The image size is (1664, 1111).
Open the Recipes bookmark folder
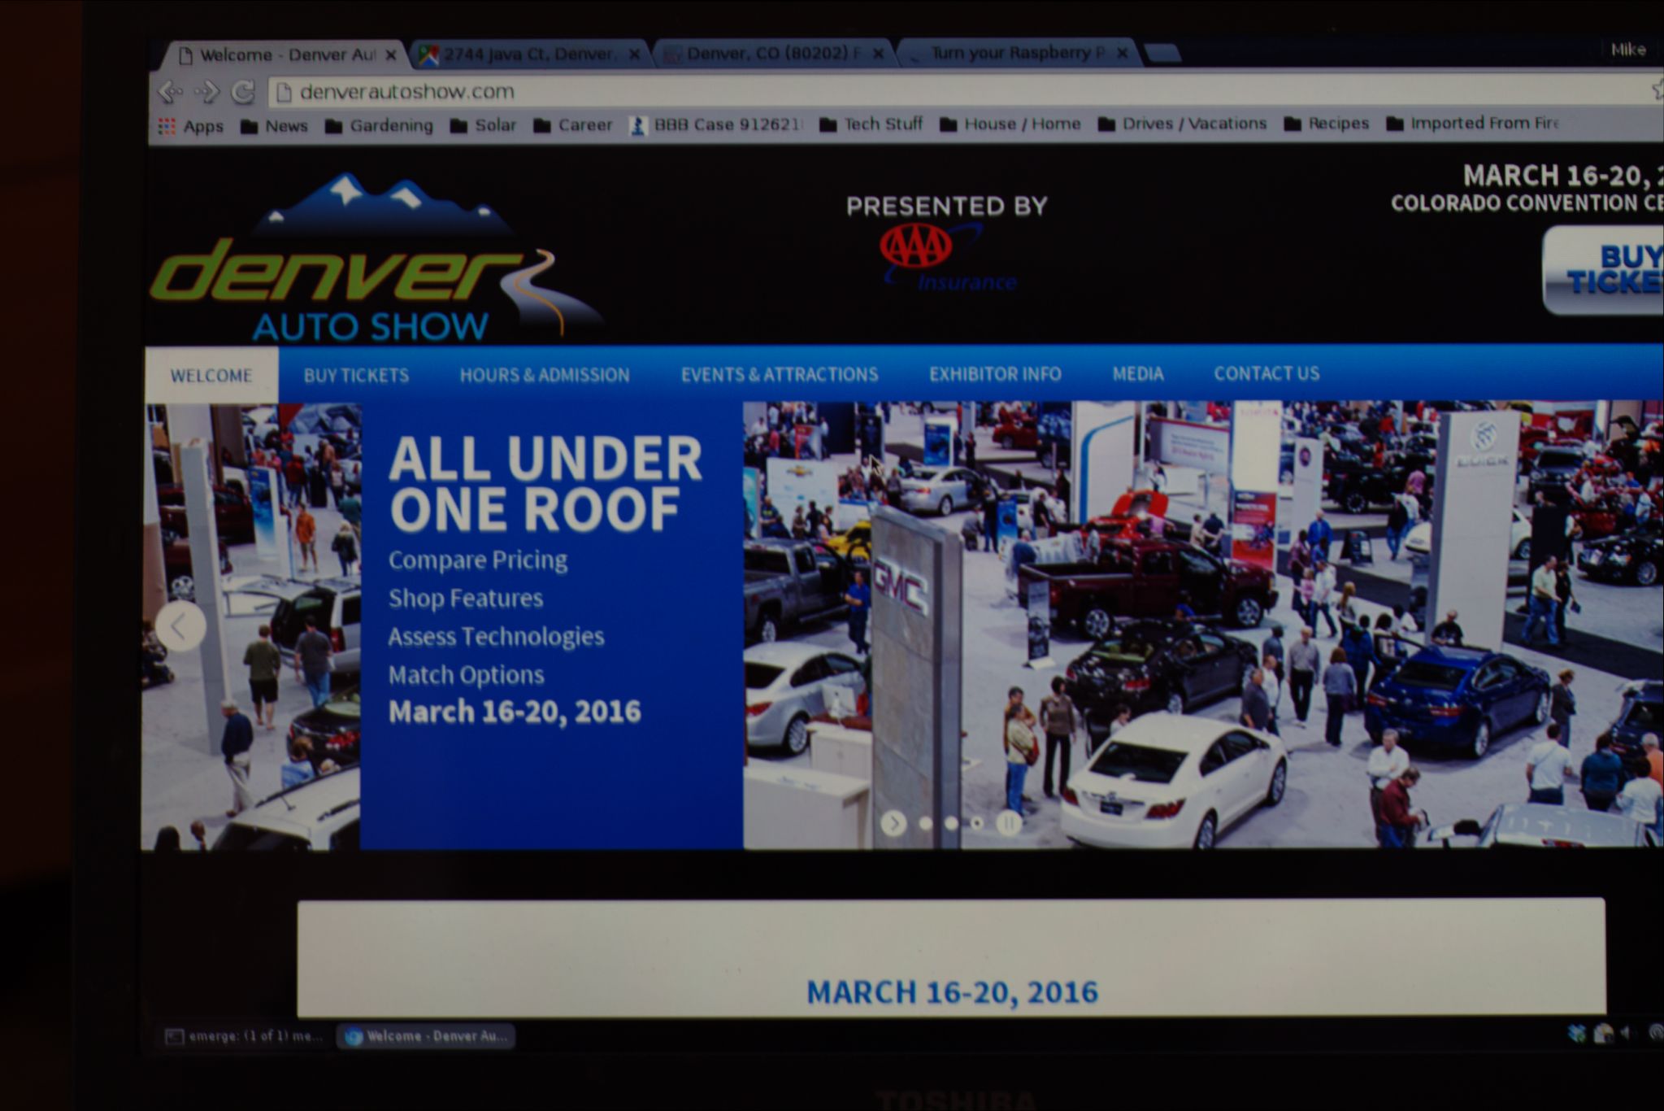[1327, 124]
